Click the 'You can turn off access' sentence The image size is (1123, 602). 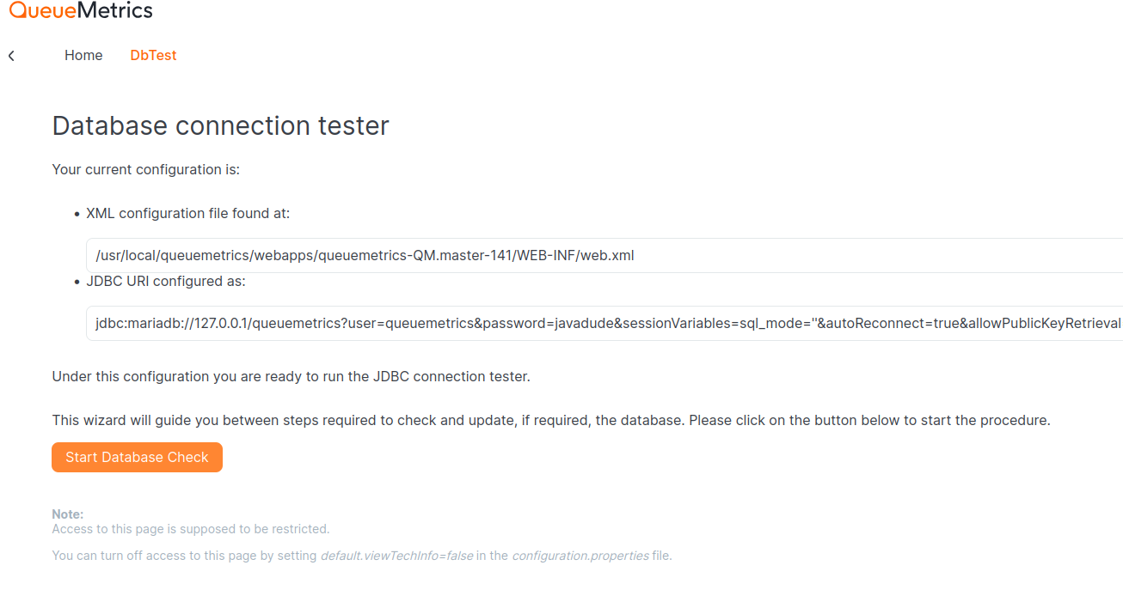coord(185,556)
